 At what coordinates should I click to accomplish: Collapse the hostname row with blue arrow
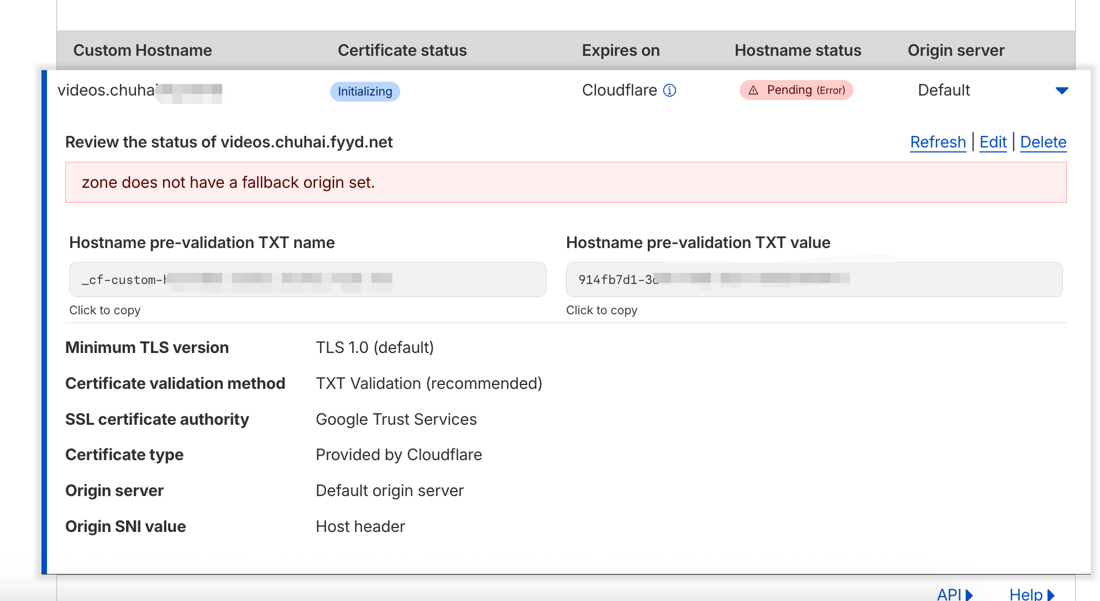pyautogui.click(x=1061, y=91)
